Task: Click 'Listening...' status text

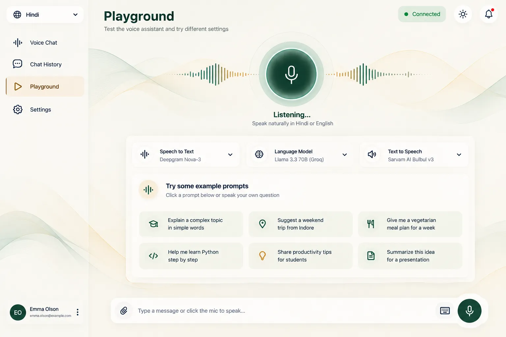Action: point(292,115)
